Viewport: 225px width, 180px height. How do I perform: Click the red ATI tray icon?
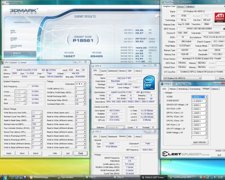204,178
